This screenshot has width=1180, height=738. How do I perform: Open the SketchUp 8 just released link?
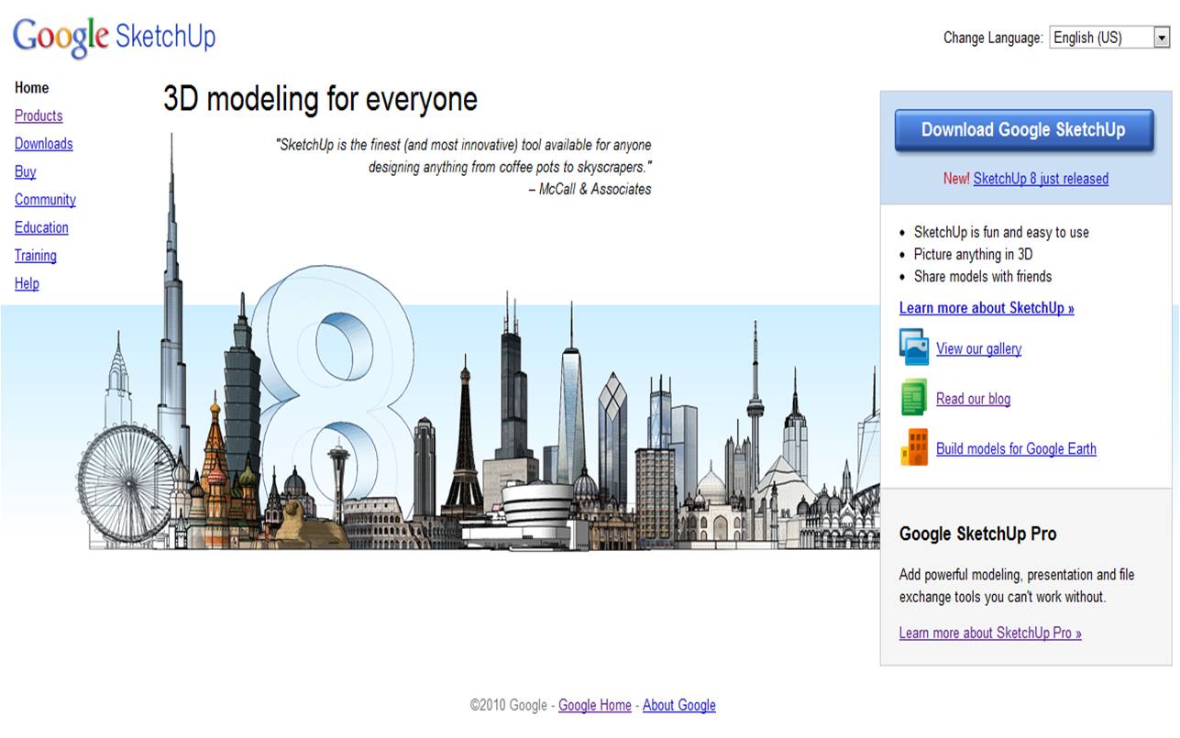(x=1041, y=179)
